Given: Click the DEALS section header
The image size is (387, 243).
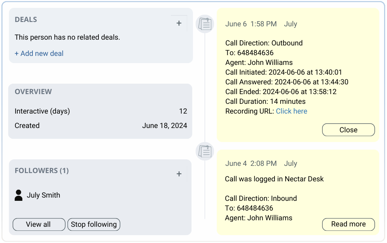Looking at the screenshot, I should (26, 19).
